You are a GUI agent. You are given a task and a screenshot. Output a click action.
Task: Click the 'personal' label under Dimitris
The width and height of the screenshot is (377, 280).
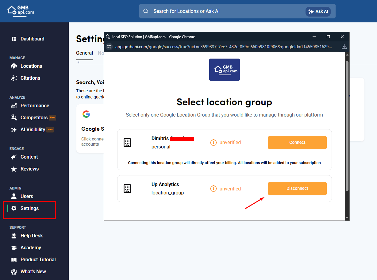161,147
